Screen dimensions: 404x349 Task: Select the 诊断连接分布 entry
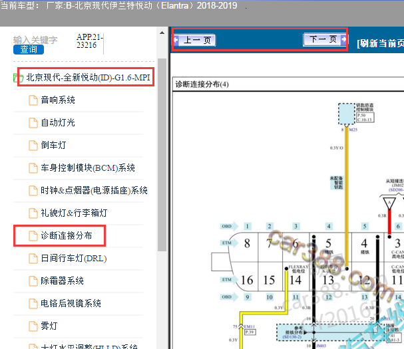[x=67, y=235]
